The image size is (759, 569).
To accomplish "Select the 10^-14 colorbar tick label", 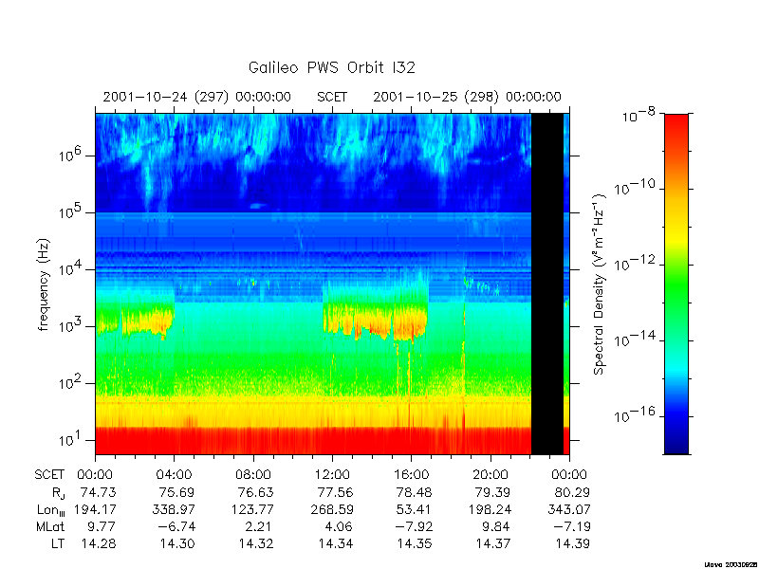I will [x=636, y=339].
